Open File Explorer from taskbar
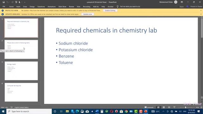 [x=67, y=111]
